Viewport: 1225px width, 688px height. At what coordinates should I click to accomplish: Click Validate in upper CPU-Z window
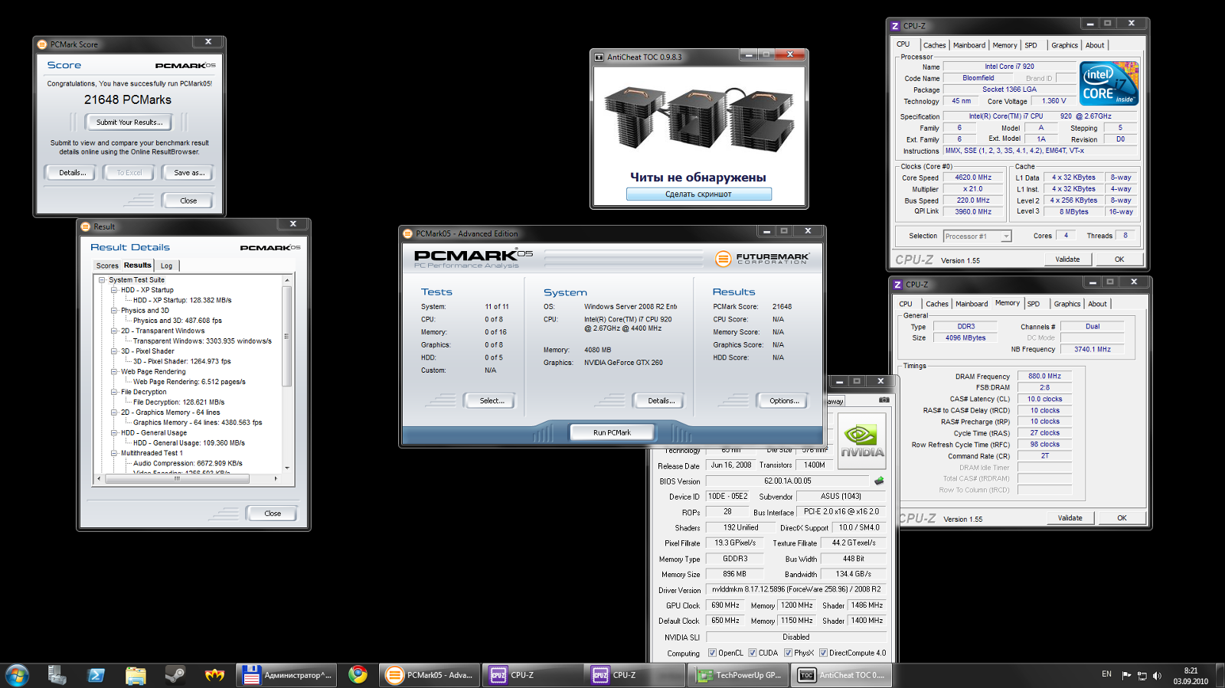1067,259
